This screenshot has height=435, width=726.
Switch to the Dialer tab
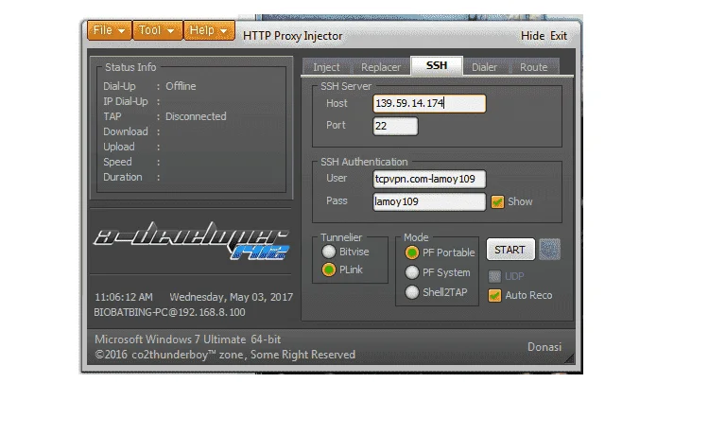click(484, 67)
